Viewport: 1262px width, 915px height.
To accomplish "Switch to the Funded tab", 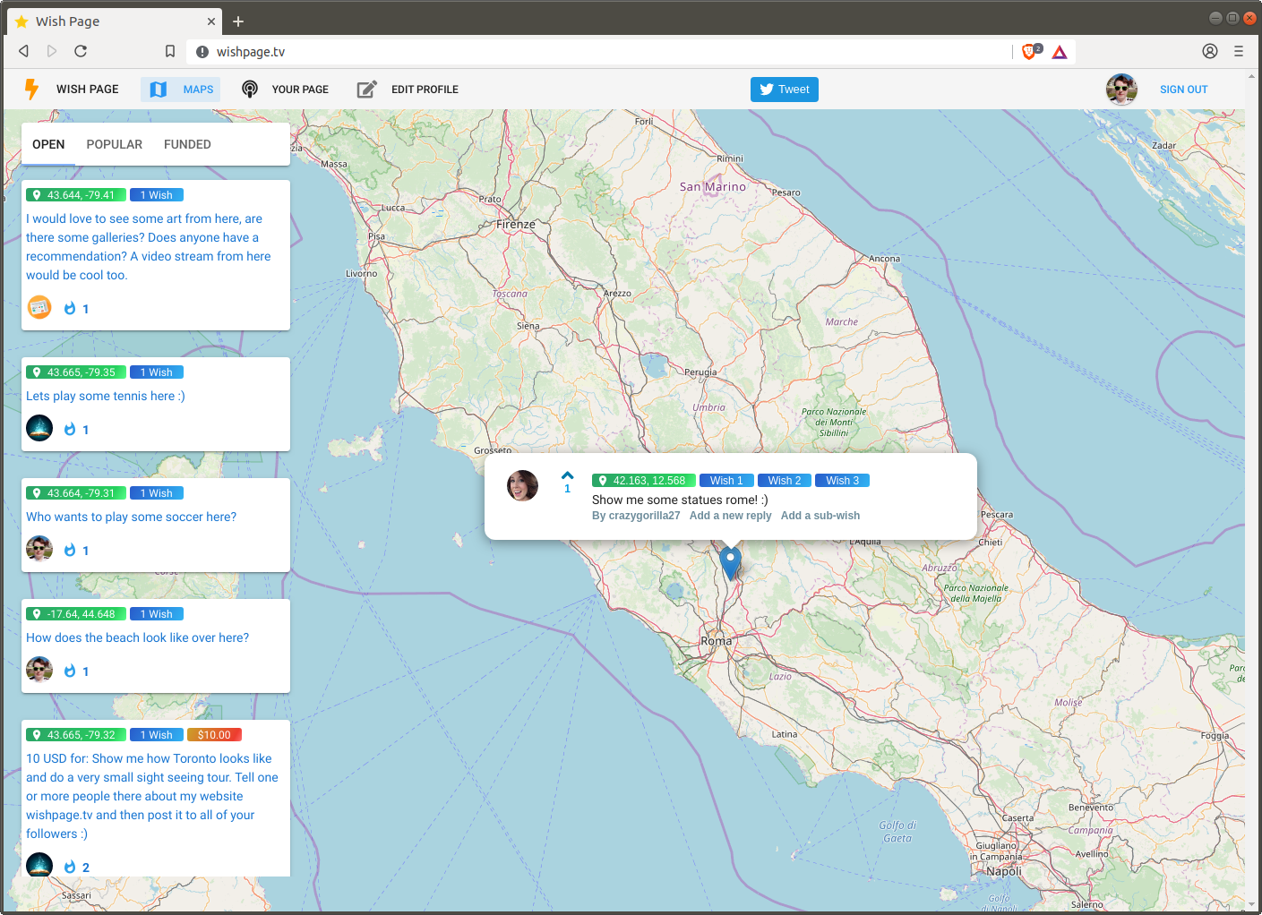I will [x=187, y=144].
